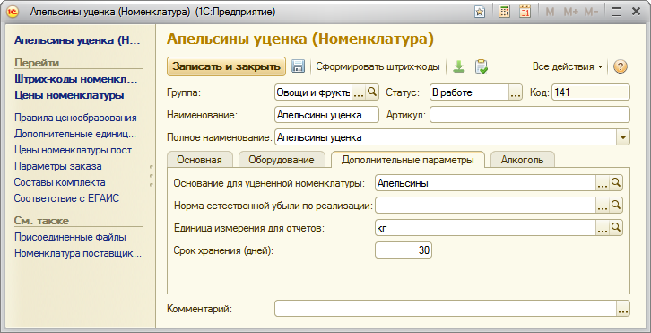Add to favorites with star icon
The image size is (651, 333).
coord(480,12)
